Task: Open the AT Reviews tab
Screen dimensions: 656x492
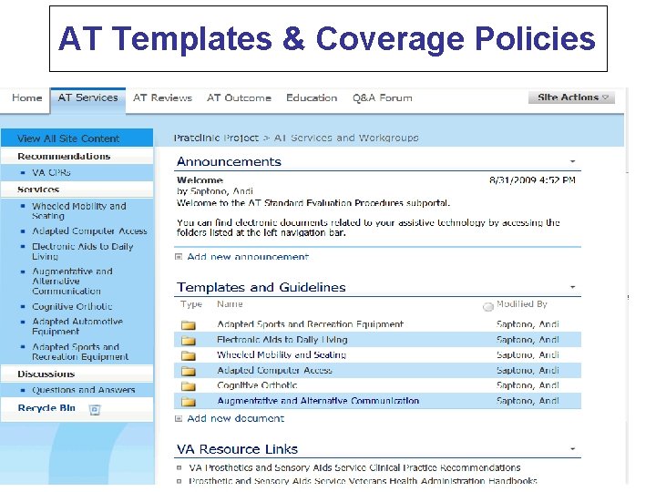Action: click(x=162, y=97)
